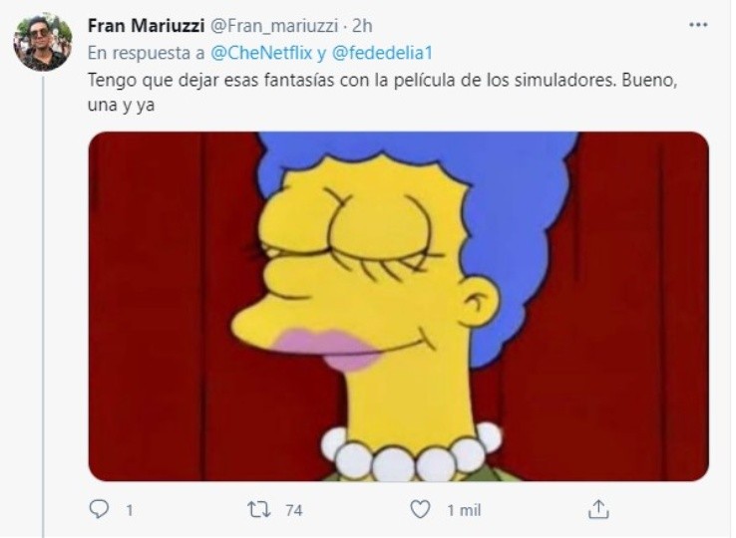736x538 pixels.
Task: Retweet this tweet using arrows icon
Action: click(259, 509)
